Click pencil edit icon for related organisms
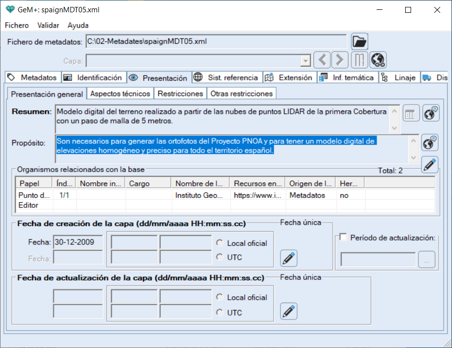Image resolution: width=452 pixels, height=348 pixels. pyautogui.click(x=430, y=164)
